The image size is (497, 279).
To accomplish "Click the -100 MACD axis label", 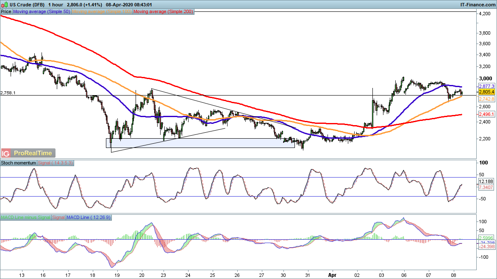I will pos(483,257).
